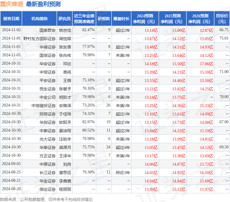The width and height of the screenshot is (230, 202).
Task: Click accuracy value 82.97%
Action: (x=88, y=122)
